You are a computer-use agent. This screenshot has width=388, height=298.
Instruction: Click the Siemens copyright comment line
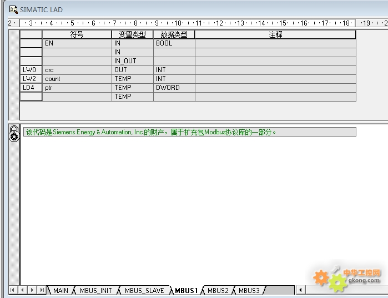click(189, 132)
